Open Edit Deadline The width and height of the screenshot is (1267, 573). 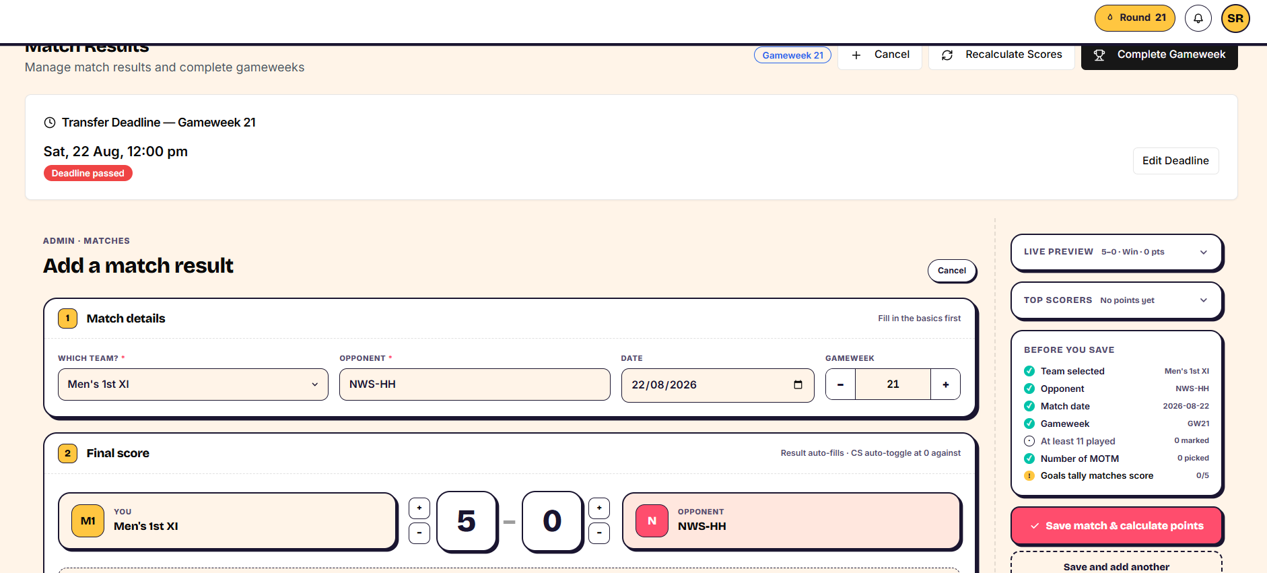click(x=1175, y=161)
